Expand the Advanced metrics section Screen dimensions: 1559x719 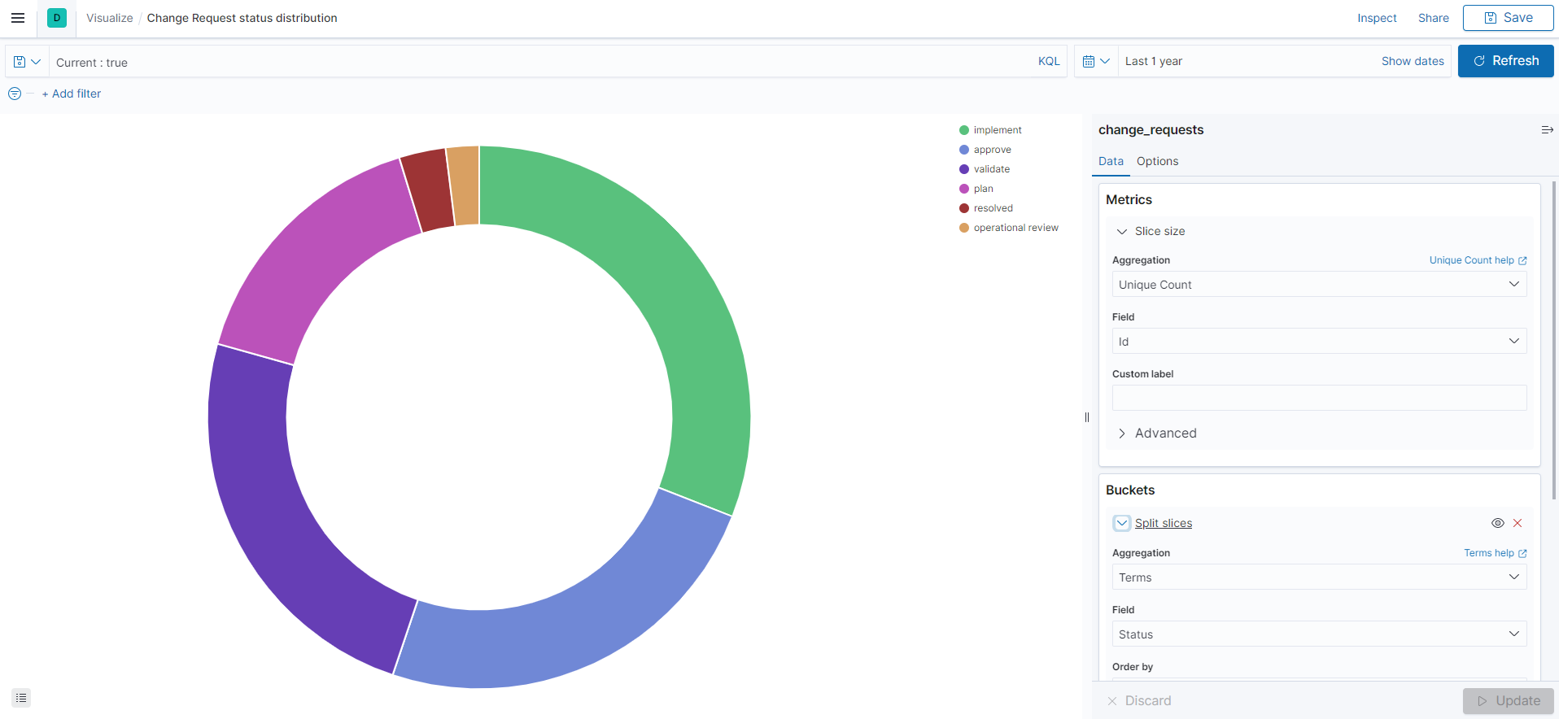click(x=1164, y=434)
